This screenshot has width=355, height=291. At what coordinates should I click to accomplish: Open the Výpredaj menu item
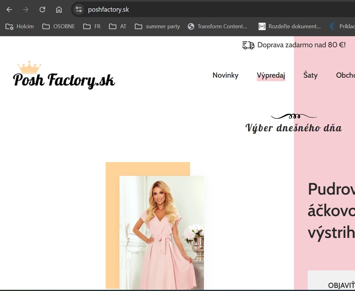[x=271, y=75]
